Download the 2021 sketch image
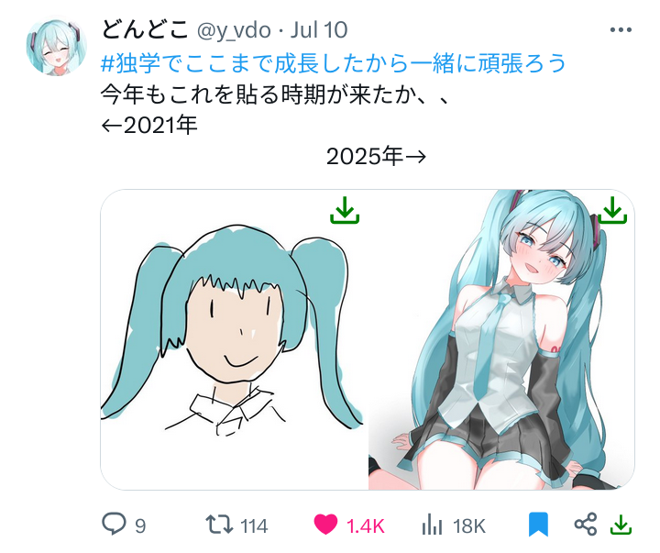The width and height of the screenshot is (660, 553). click(x=345, y=210)
